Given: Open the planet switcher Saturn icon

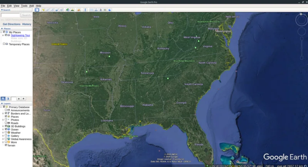Looking at the screenshot, I should tap(79, 10).
